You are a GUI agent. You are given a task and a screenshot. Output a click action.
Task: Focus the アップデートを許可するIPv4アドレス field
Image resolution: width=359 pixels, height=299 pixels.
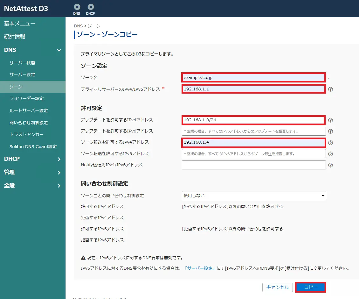[x=253, y=120]
